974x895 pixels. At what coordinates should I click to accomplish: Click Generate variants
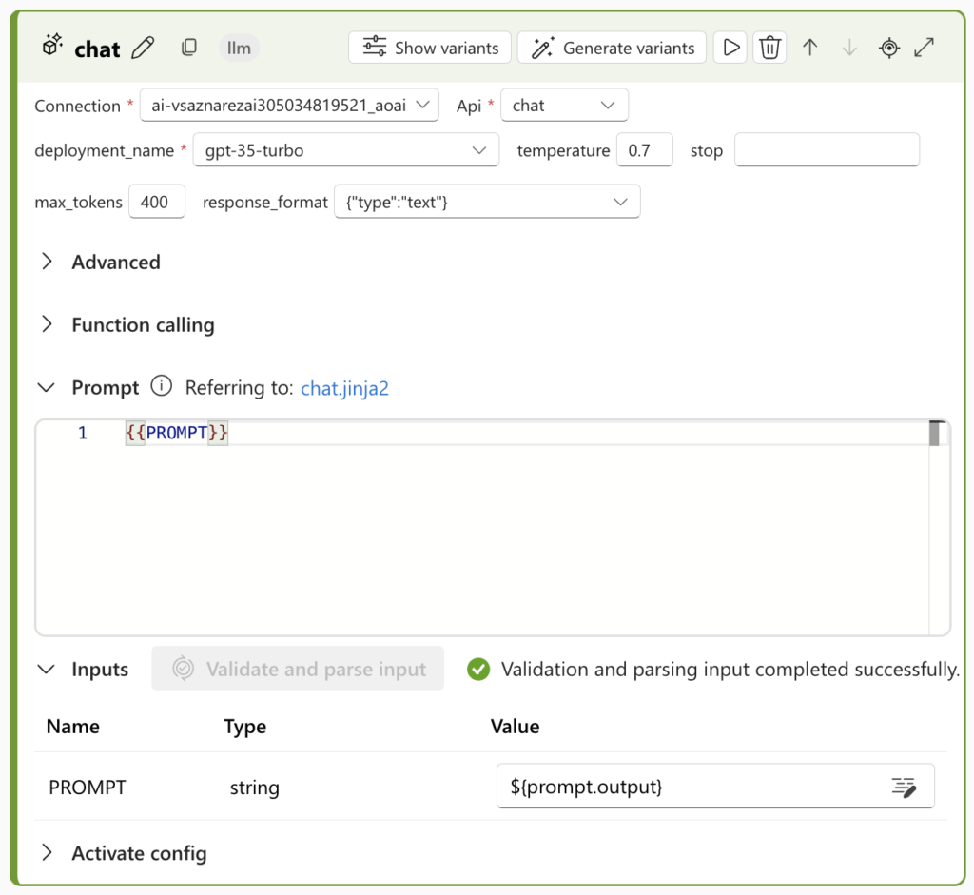tap(612, 48)
